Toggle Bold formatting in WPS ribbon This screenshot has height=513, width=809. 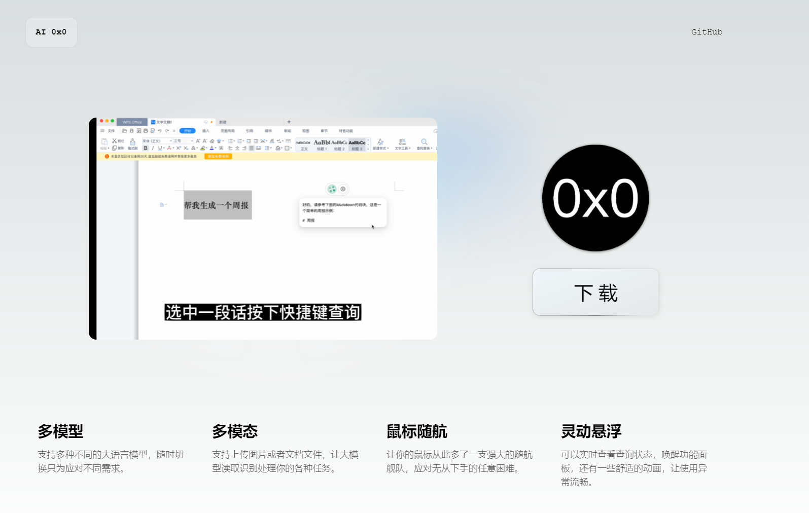tap(146, 149)
